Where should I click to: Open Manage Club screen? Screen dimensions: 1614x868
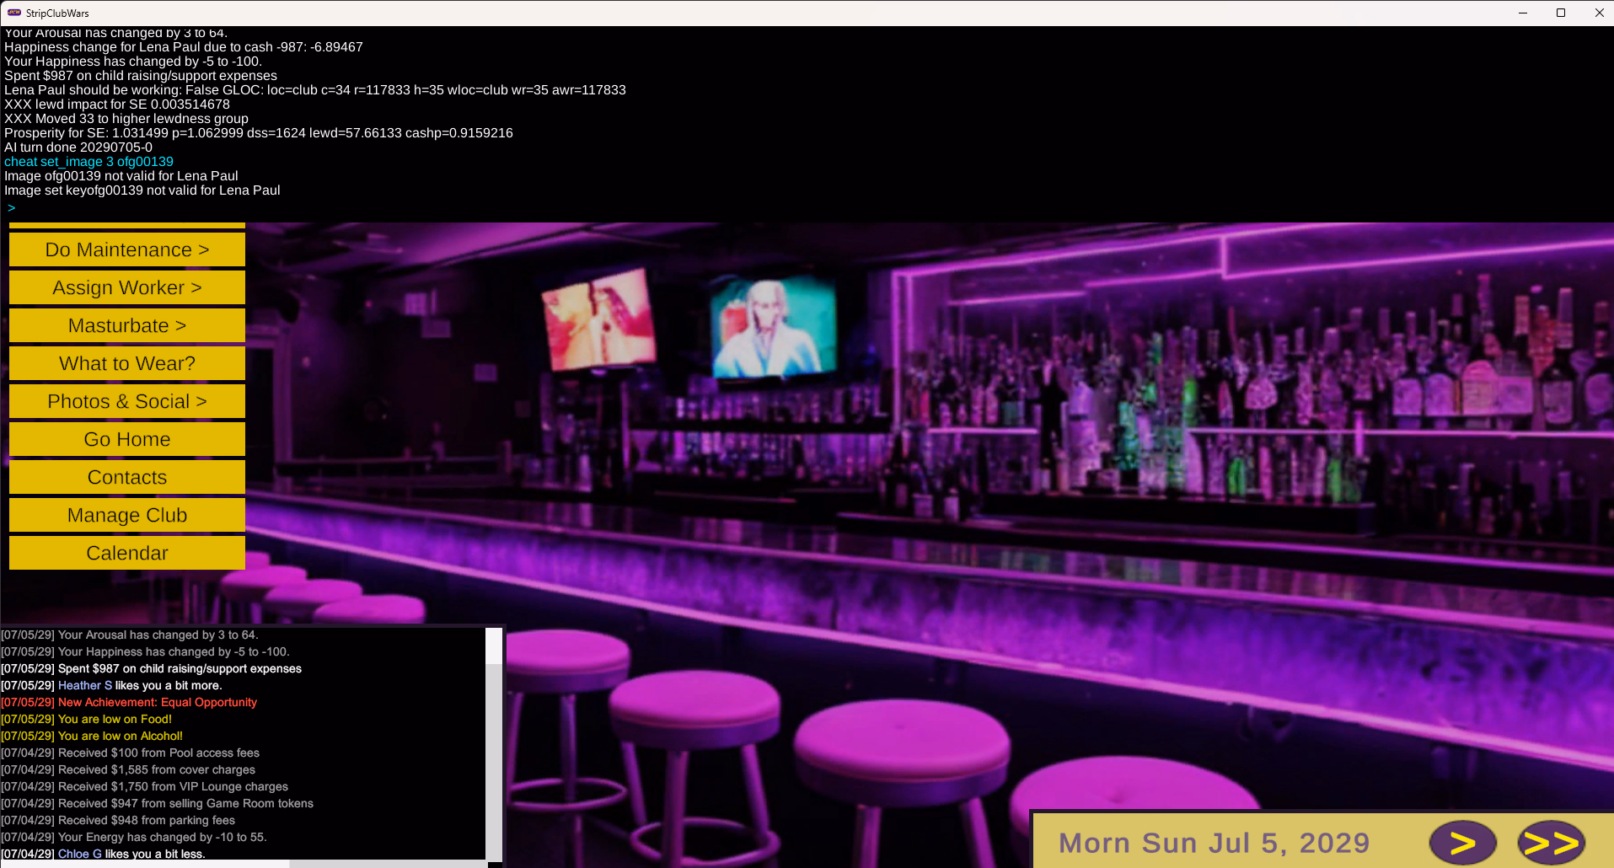[127, 515]
